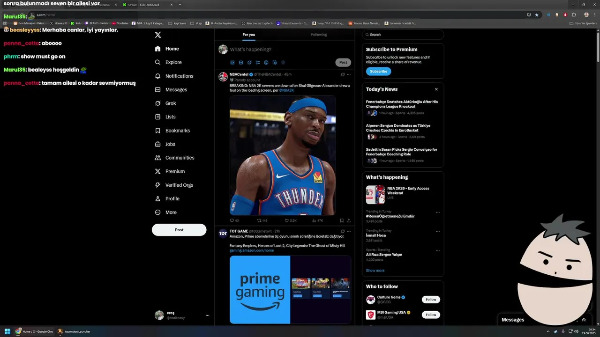Screen dimensions: 600x337
Task: Click the @NBA2K mention link
Action: [x=286, y=90]
